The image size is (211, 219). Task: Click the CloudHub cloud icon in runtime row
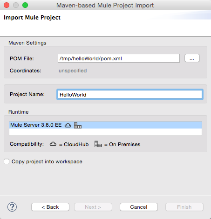coord(68,125)
